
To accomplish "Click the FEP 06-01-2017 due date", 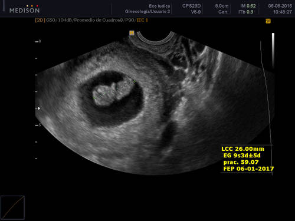I will 248,169.
